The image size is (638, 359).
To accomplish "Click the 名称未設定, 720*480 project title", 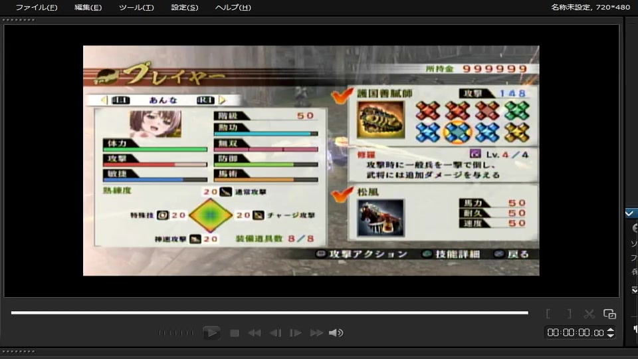I will point(590,7).
